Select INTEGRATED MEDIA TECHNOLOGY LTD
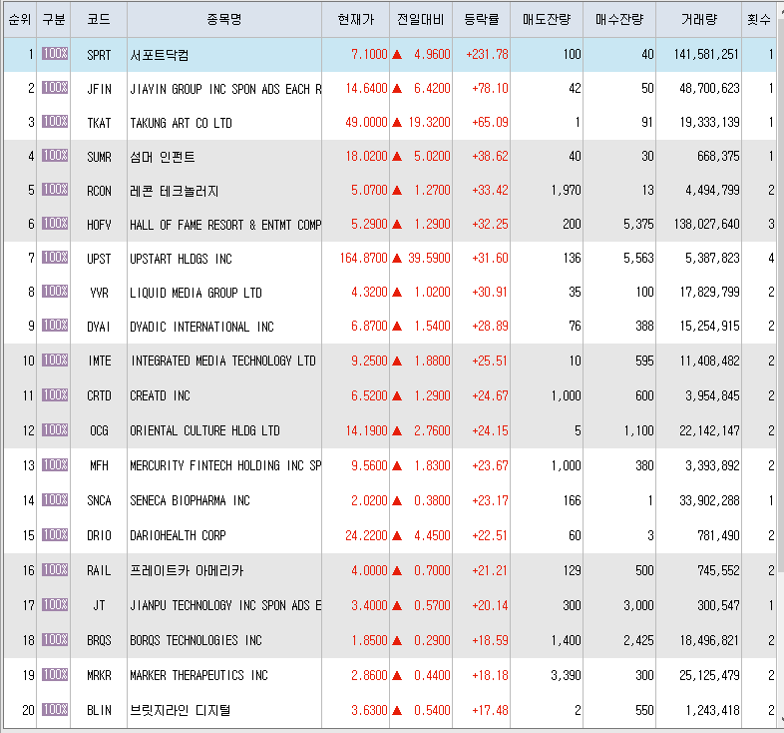Image resolution: width=784 pixels, height=733 pixels. pyautogui.click(x=223, y=361)
